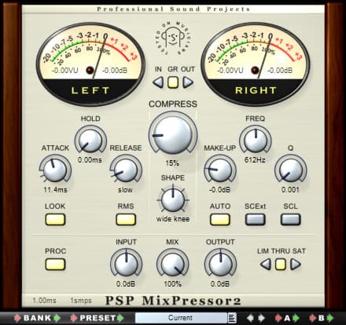Click the right arrow below OUT meter mode
This screenshot has width=346, height=325.
point(188,82)
